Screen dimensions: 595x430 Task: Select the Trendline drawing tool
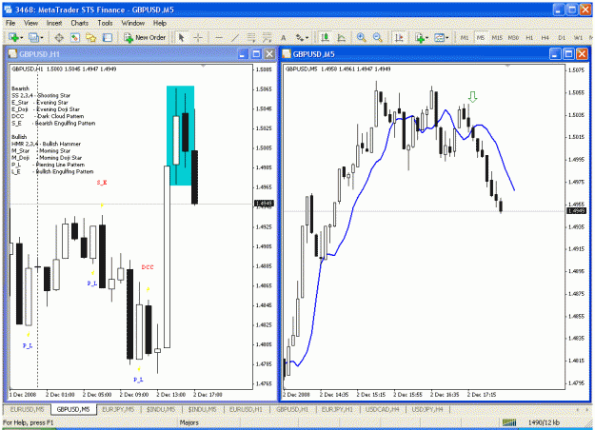point(235,37)
